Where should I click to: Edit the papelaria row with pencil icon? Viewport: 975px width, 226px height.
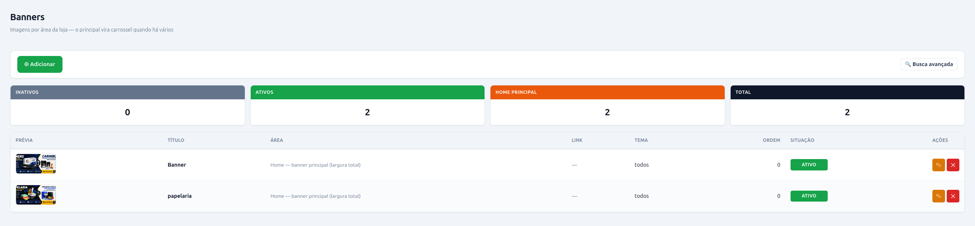[x=938, y=196]
